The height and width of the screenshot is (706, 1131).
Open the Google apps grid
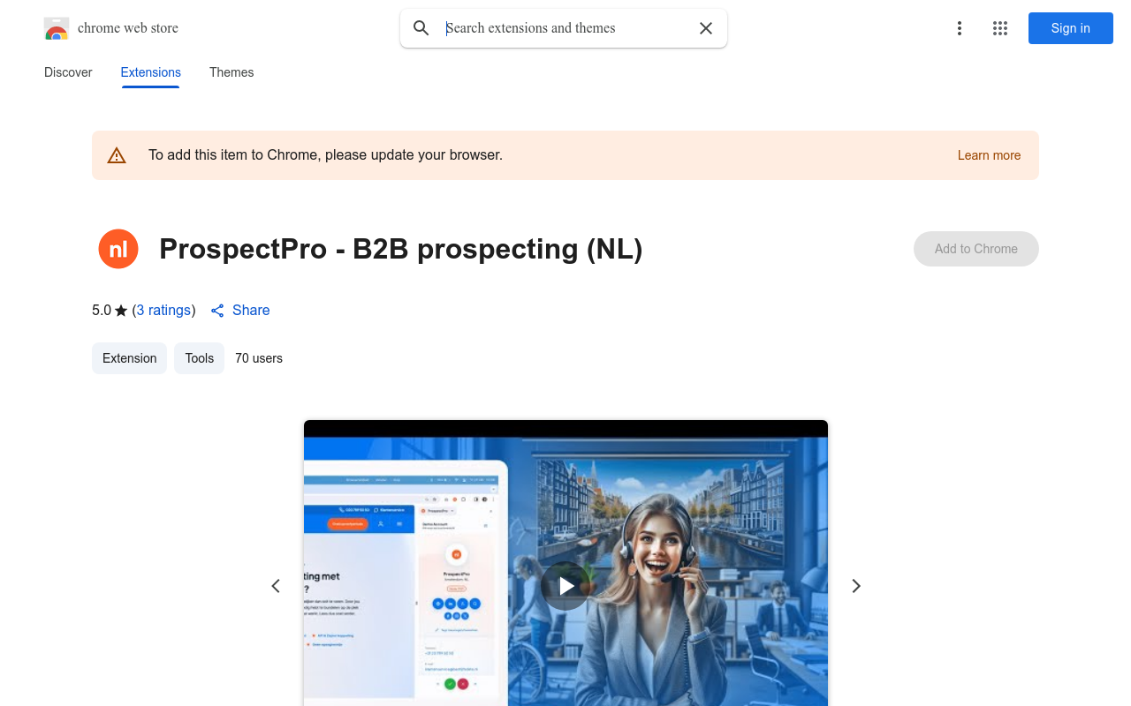(1000, 28)
